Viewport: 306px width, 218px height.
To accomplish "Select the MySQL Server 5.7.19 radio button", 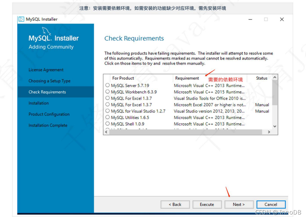I will pos(107,85).
